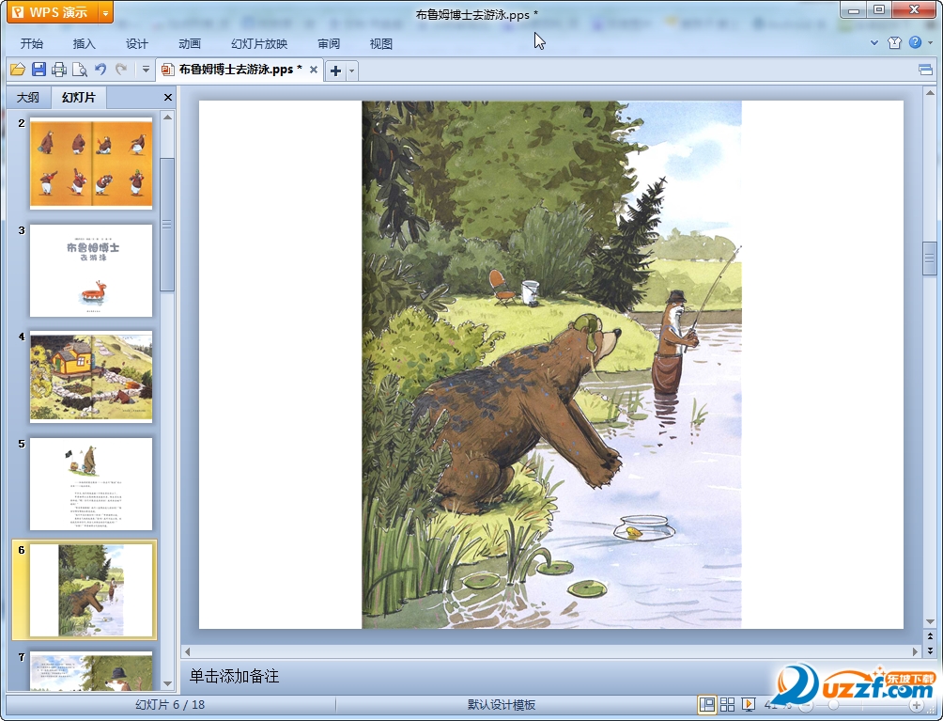The height and width of the screenshot is (721, 943).
Task: Switch to the 大纲 pane tab
Action: click(27, 98)
